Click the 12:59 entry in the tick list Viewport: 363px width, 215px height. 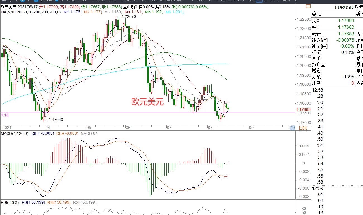tap(317, 188)
